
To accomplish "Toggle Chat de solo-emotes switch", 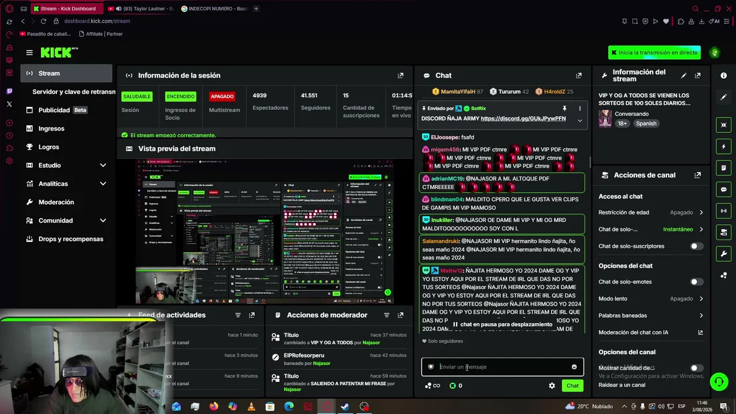I will click(x=696, y=282).
